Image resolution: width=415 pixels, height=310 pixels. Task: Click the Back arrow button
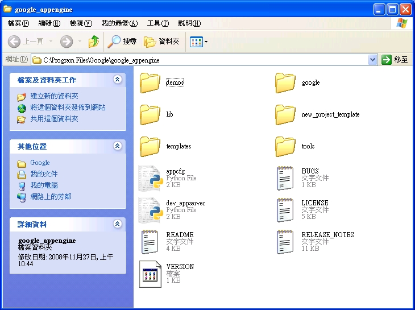pyautogui.click(x=14, y=42)
